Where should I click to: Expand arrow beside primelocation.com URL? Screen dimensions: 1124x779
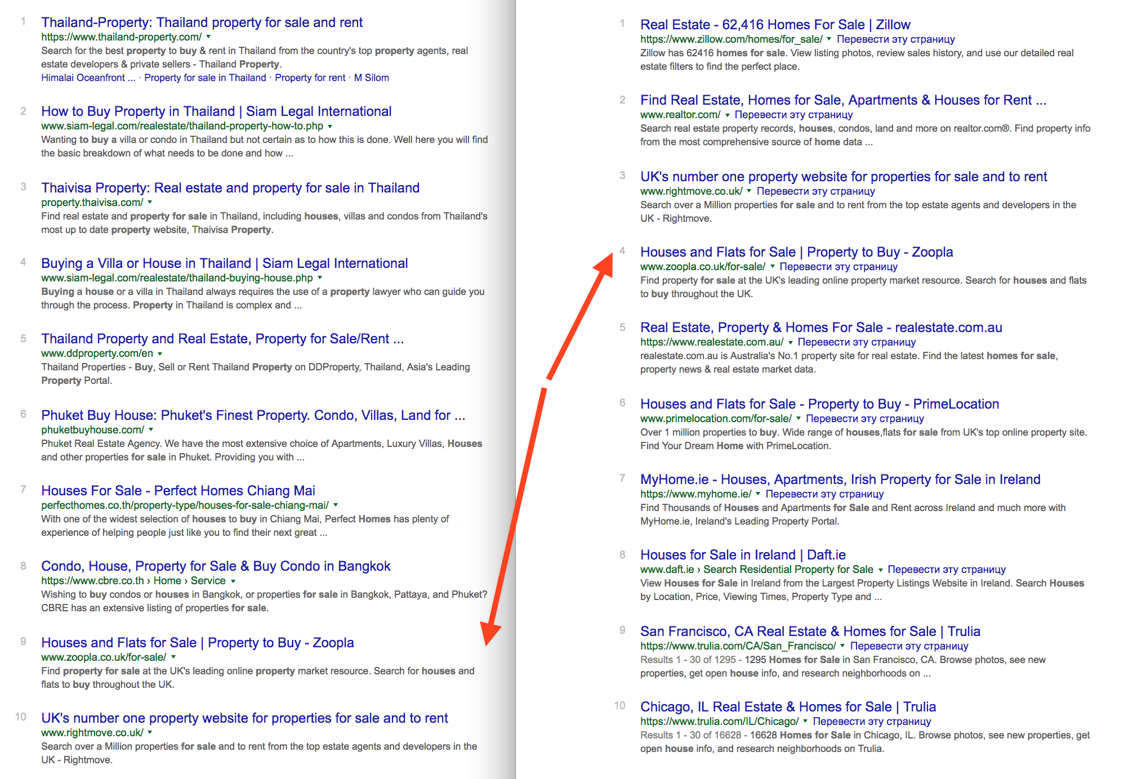pyautogui.click(x=799, y=418)
